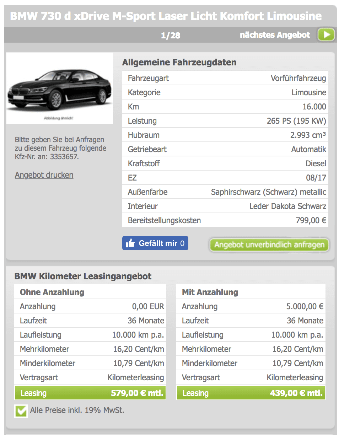Click the Mit Anzahlung column header

tap(210, 292)
